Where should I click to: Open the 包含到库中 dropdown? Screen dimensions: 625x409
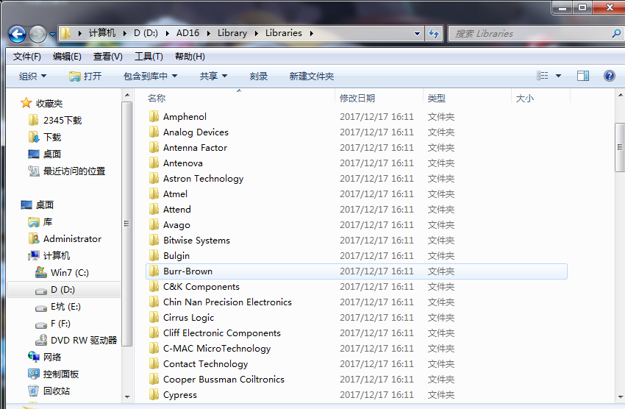pos(150,77)
